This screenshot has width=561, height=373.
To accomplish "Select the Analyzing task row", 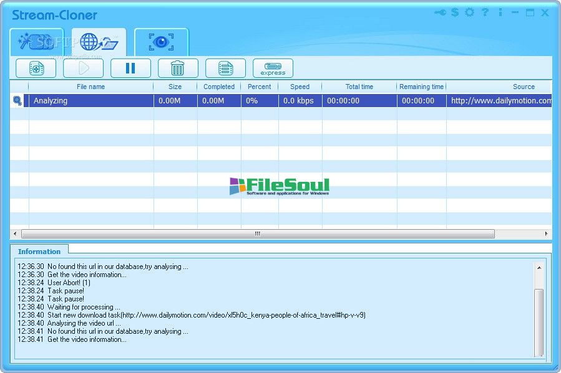I will pos(90,100).
